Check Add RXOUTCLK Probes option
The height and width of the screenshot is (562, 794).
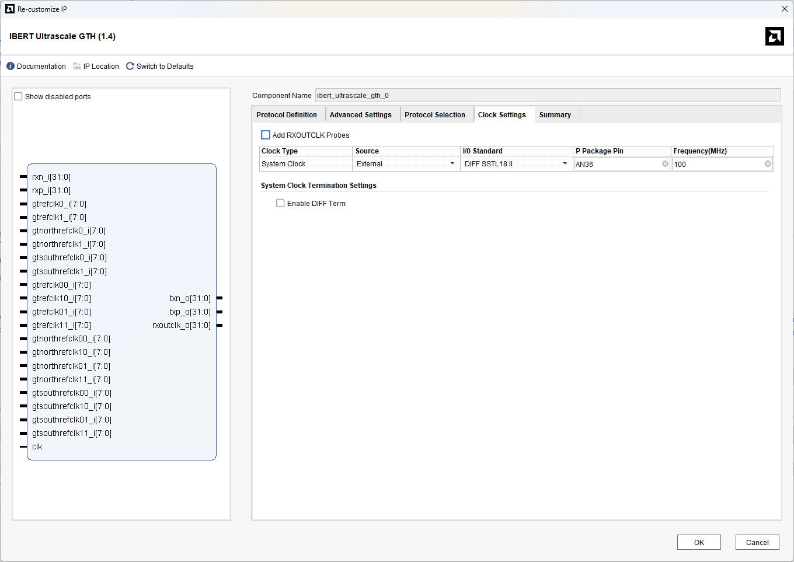[266, 135]
